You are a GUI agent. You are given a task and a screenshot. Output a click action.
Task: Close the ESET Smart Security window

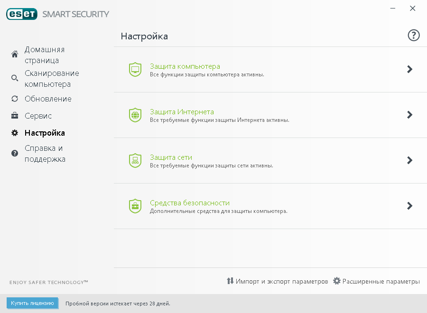pyautogui.click(x=413, y=9)
